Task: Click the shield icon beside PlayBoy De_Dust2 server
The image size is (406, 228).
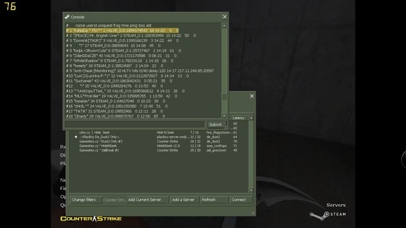Action: coord(76,137)
